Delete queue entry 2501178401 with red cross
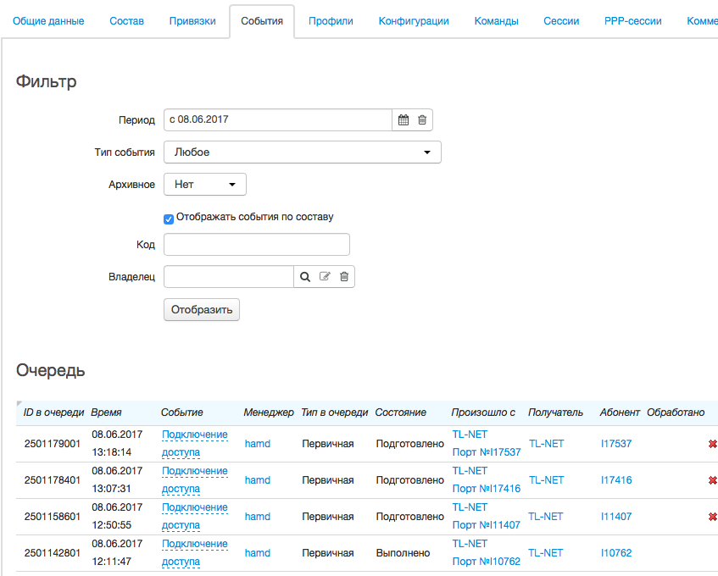This screenshot has width=718, height=576. (713, 480)
